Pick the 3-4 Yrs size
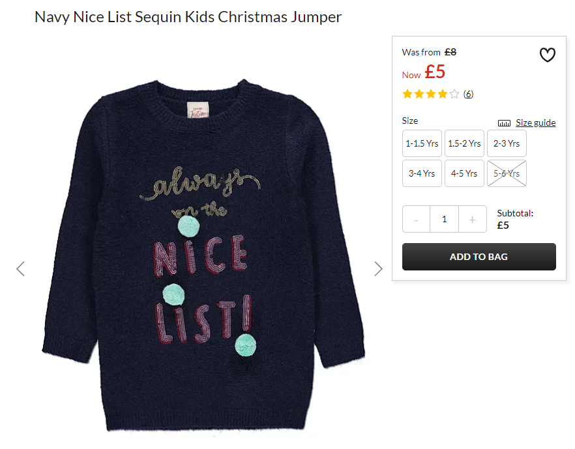The height and width of the screenshot is (449, 575). tap(422, 173)
